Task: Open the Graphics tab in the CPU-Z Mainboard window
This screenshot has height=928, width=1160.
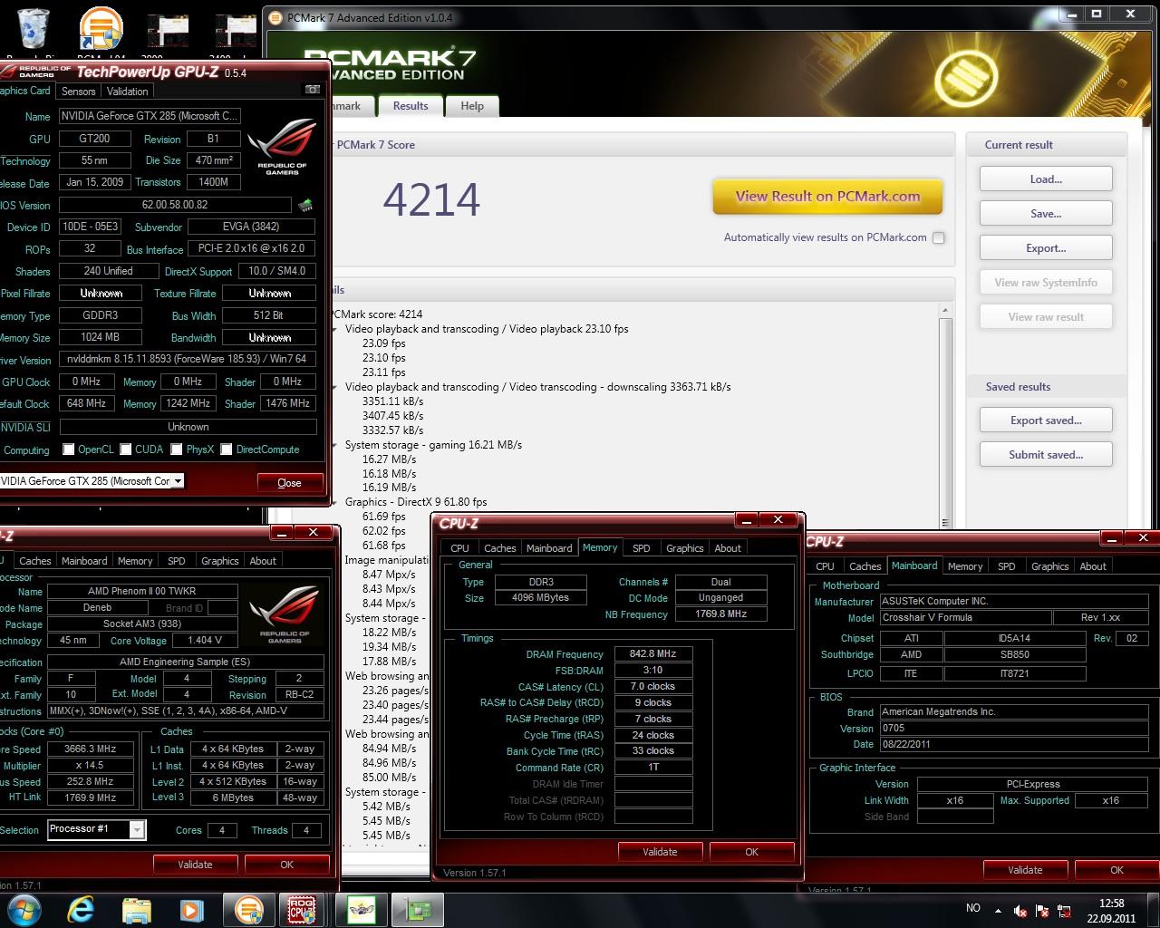Action: click(1049, 566)
